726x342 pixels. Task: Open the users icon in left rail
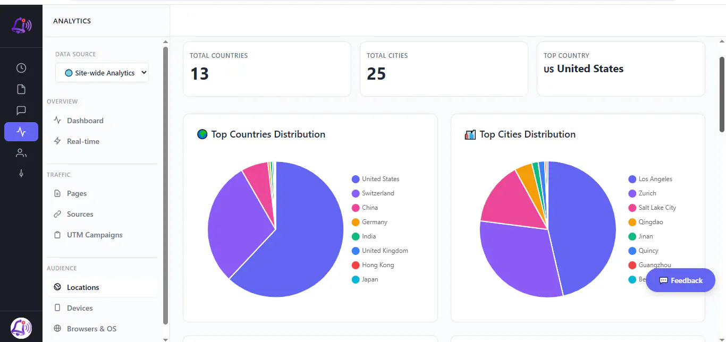[21, 153]
